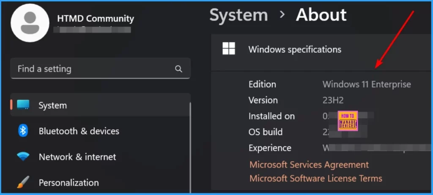Image resolution: width=433 pixels, height=195 pixels.
Task: Click the Windows logo icon in specifications
Action: tap(229, 49)
